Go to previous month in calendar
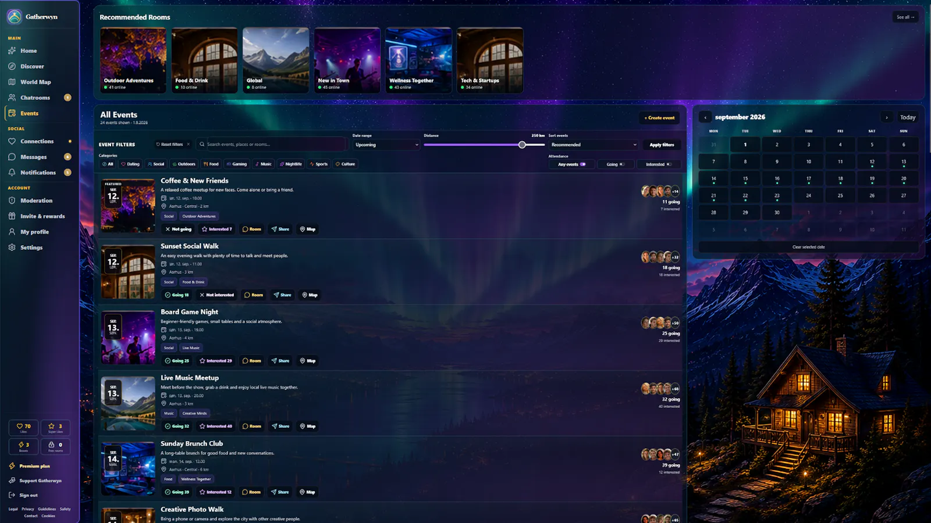 point(705,117)
